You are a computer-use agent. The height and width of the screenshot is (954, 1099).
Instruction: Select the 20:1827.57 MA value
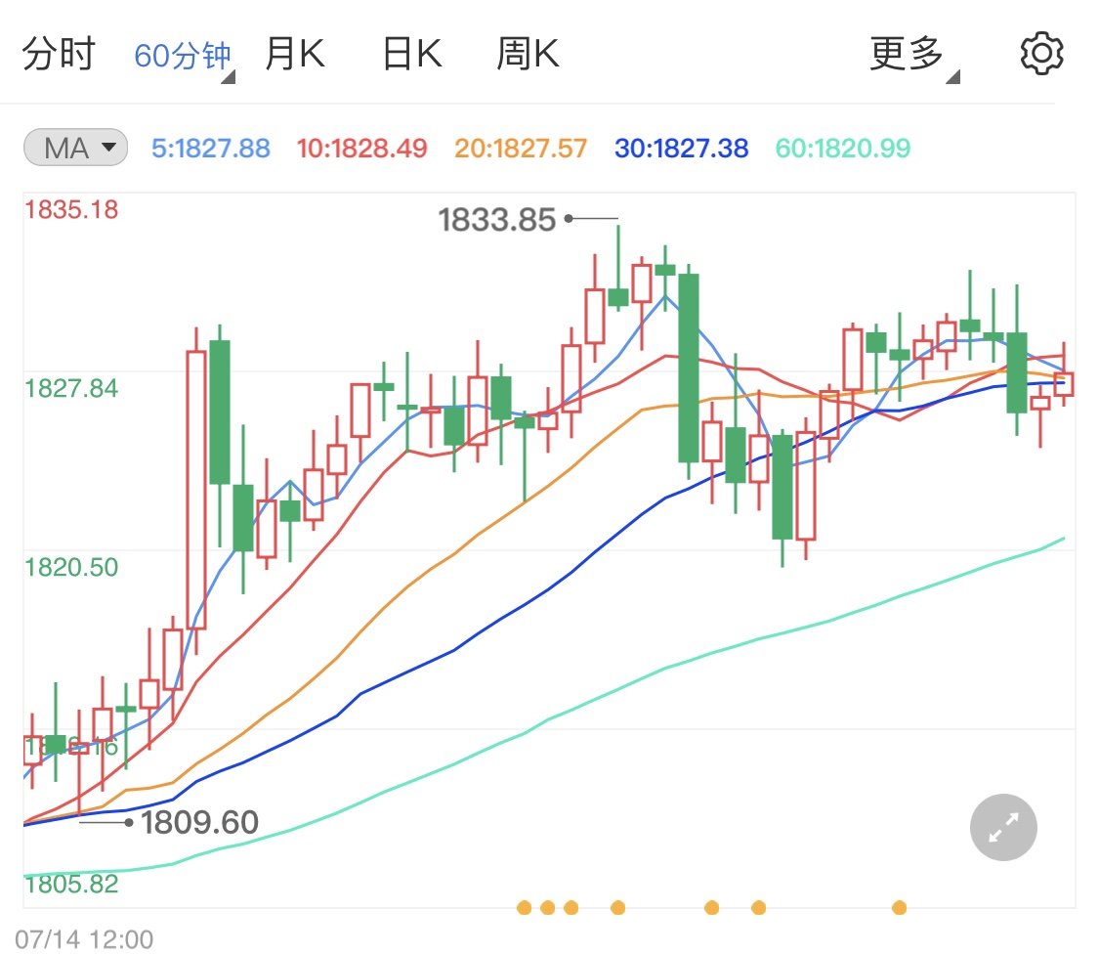(521, 148)
